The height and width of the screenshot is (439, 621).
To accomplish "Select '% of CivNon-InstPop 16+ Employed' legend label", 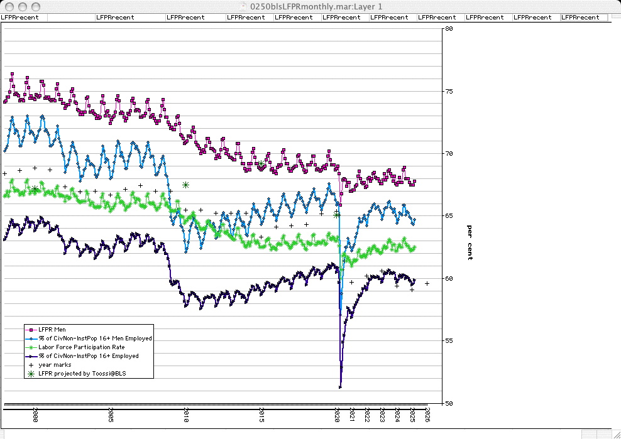I will [89, 356].
